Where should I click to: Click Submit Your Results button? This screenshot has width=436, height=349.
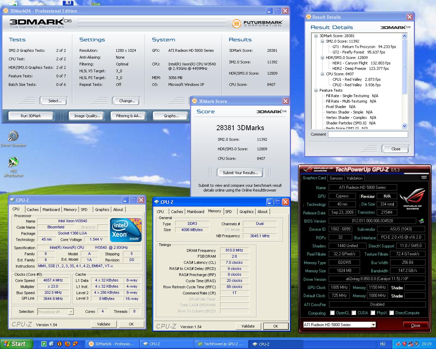(x=240, y=173)
